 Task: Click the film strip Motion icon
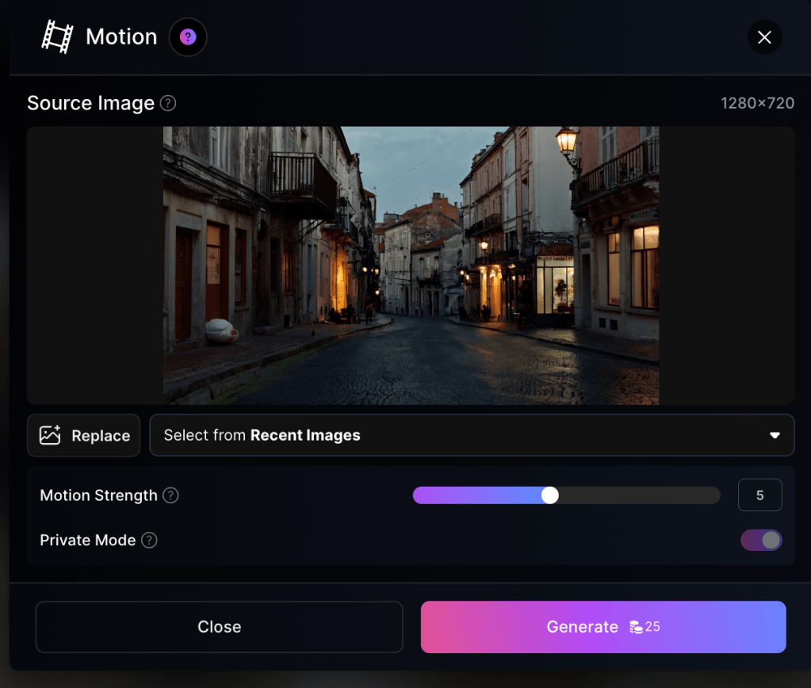coord(57,37)
